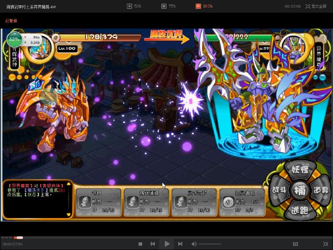
Task: Open the 道具 items menu
Action: [321, 190]
